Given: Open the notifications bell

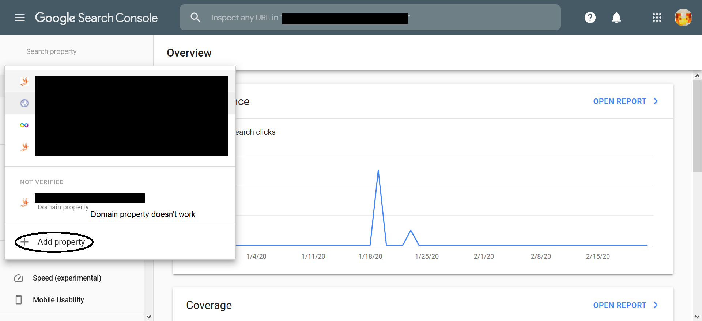Looking at the screenshot, I should point(616,18).
